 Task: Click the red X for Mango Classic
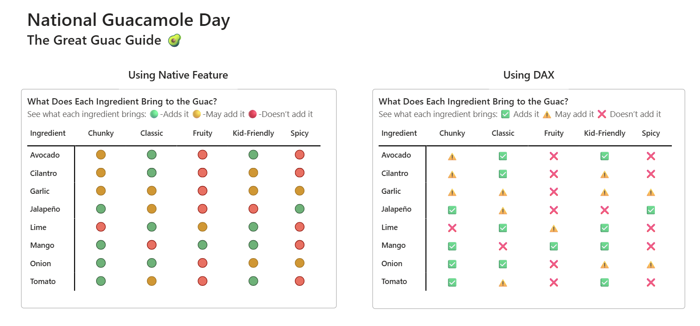click(503, 246)
